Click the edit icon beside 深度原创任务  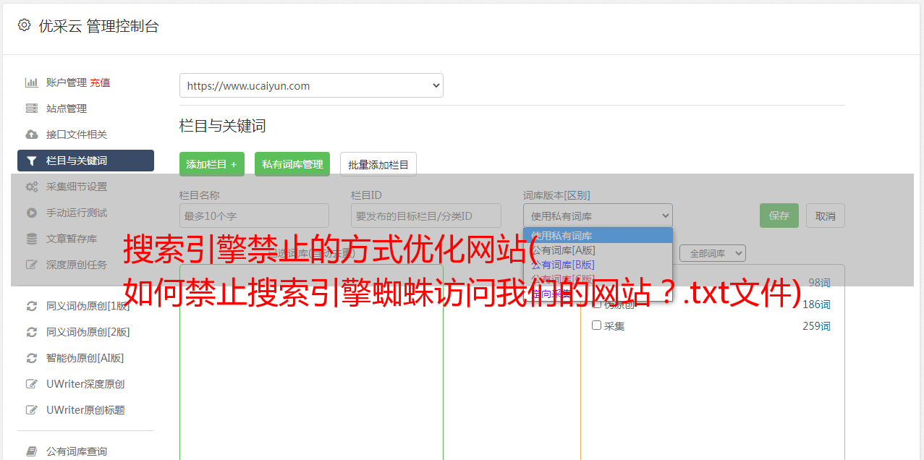tap(31, 265)
